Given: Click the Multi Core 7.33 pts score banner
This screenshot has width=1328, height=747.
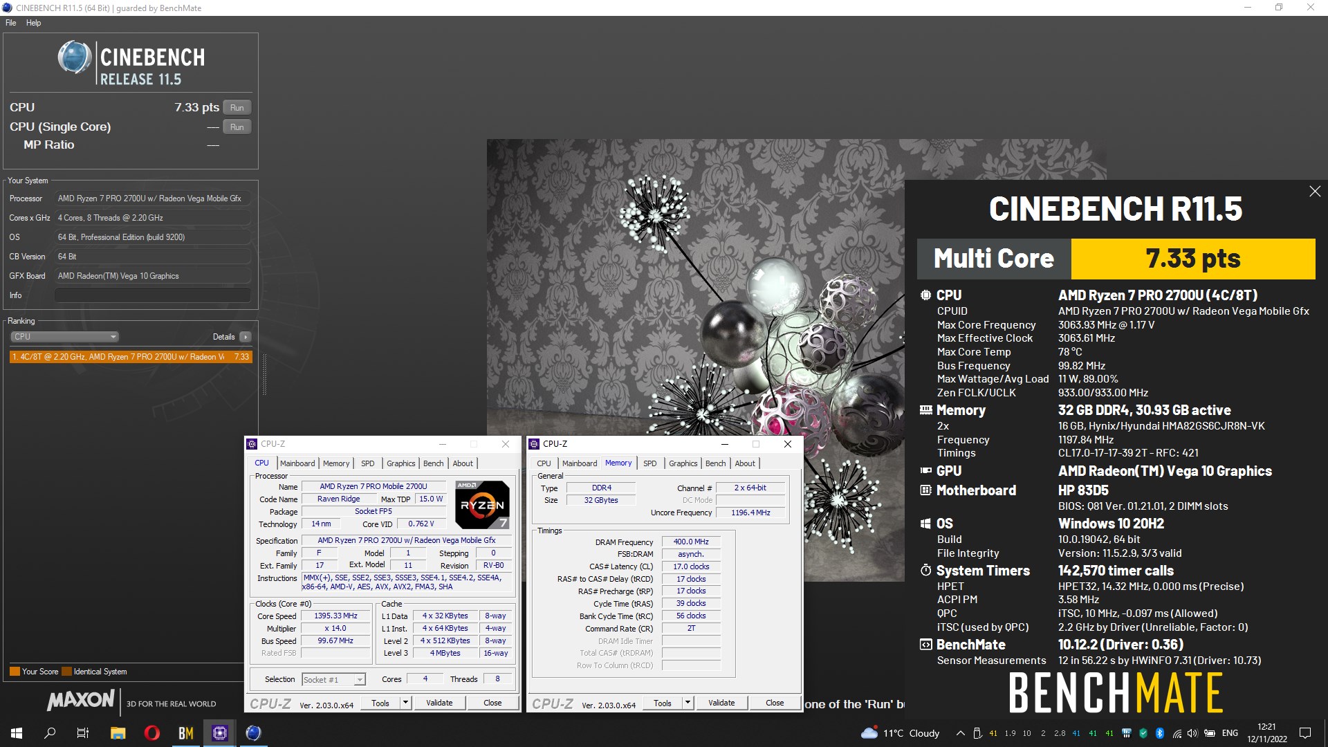Looking at the screenshot, I should 1116,259.
